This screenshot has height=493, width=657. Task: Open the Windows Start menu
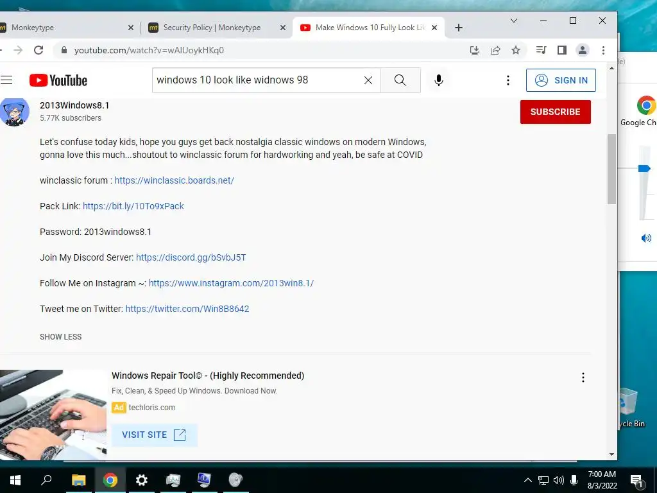pyautogui.click(x=15, y=480)
